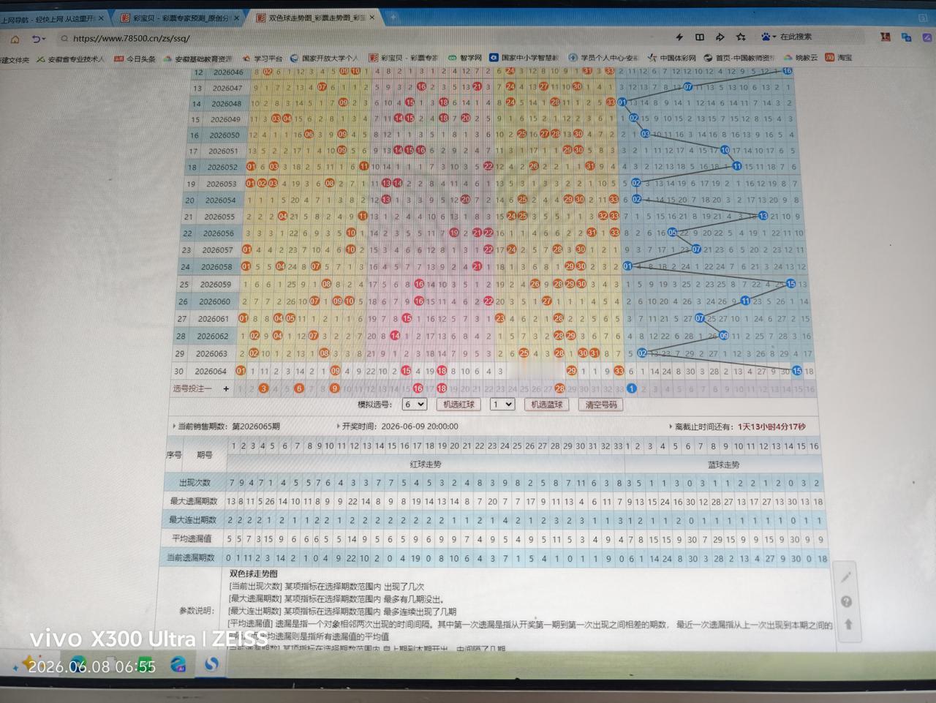Open the reading mode book icon
This screenshot has width=936, height=703.
pyautogui.click(x=700, y=37)
